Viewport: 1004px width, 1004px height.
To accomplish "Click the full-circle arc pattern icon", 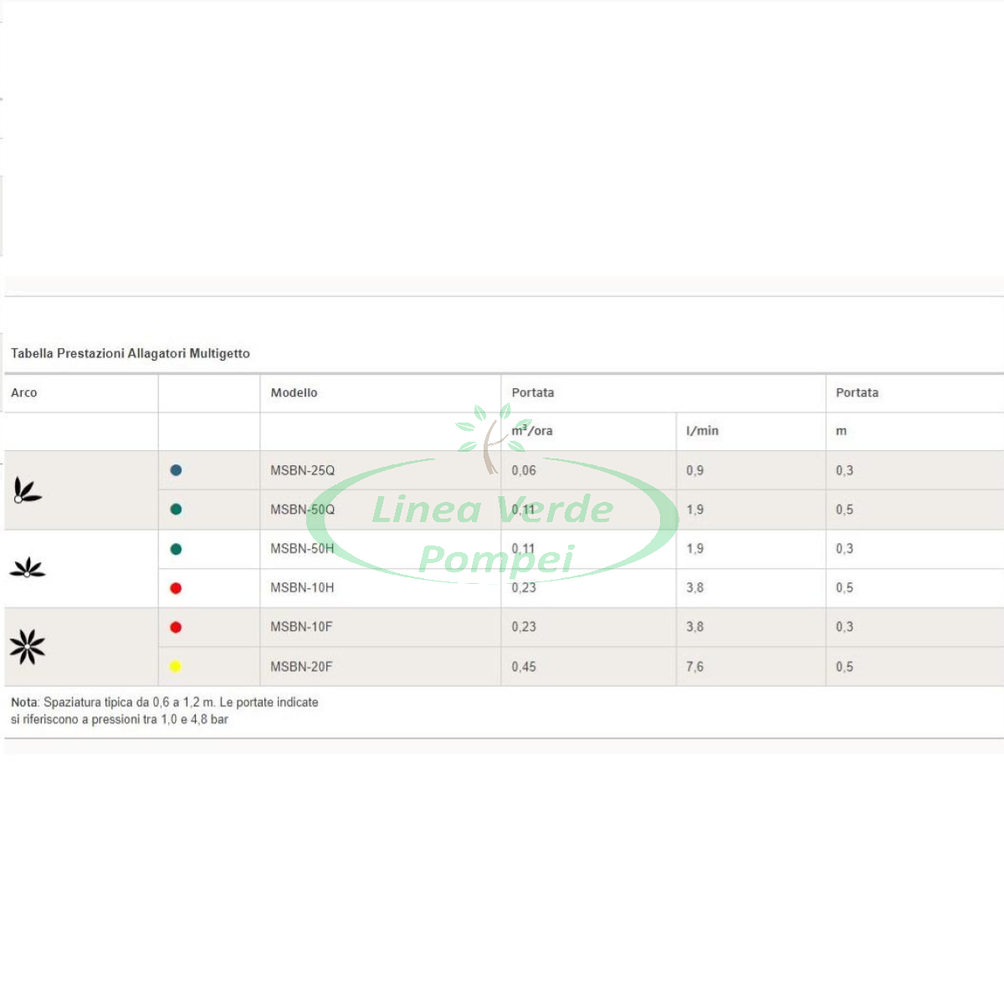I will [27, 647].
